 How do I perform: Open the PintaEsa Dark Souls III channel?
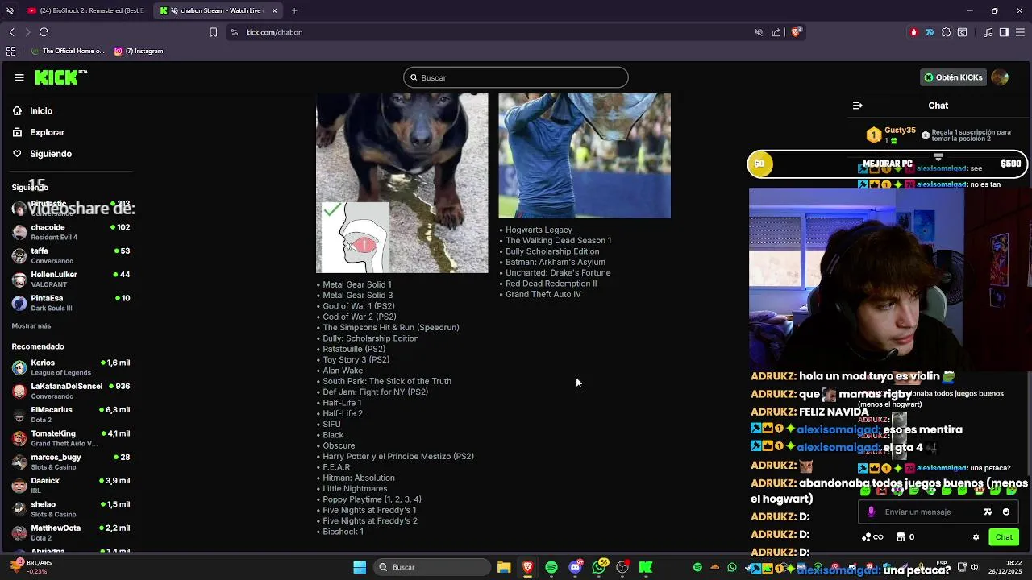pyautogui.click(x=71, y=303)
